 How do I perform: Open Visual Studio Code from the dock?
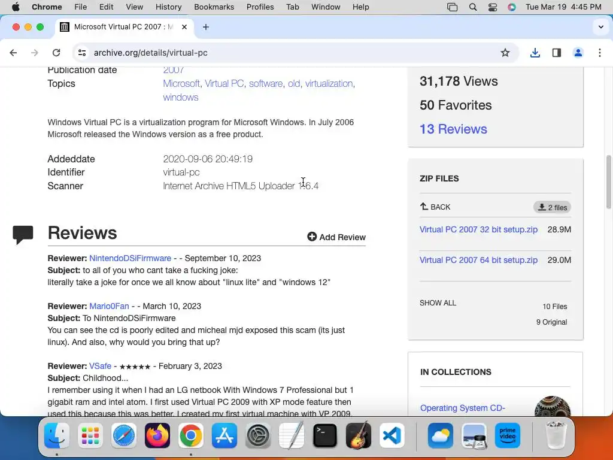[x=392, y=435]
